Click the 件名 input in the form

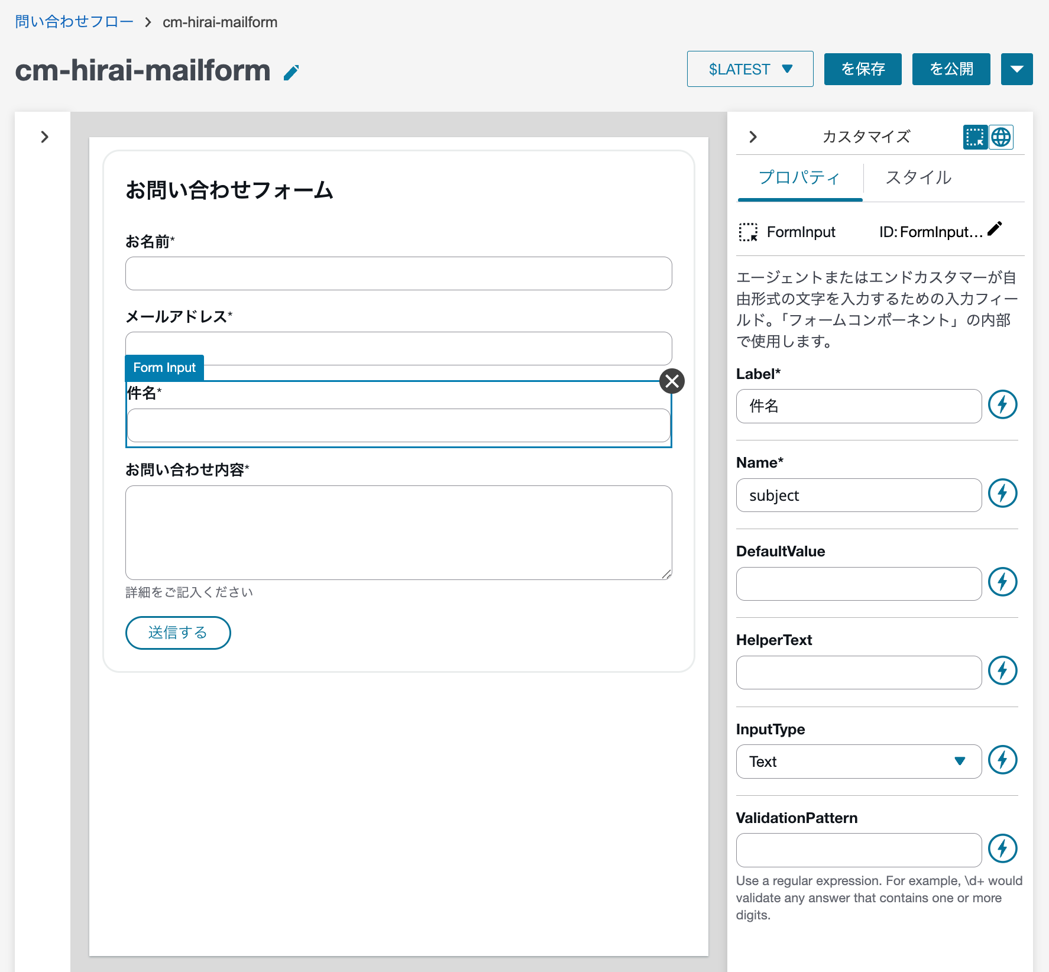[x=399, y=425]
